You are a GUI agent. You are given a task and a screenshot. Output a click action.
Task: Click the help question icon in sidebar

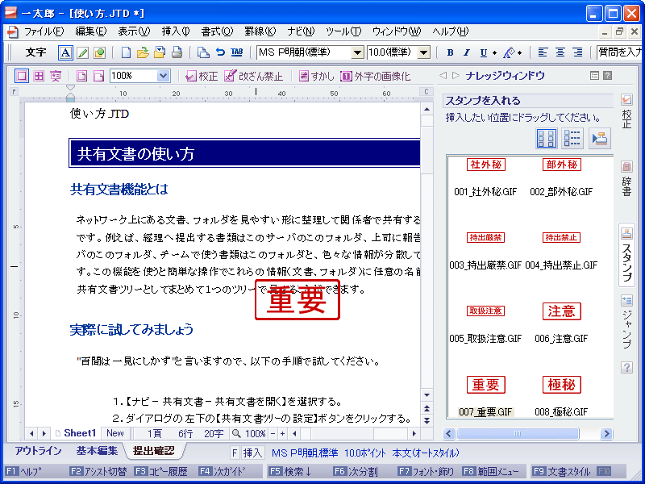point(627,368)
